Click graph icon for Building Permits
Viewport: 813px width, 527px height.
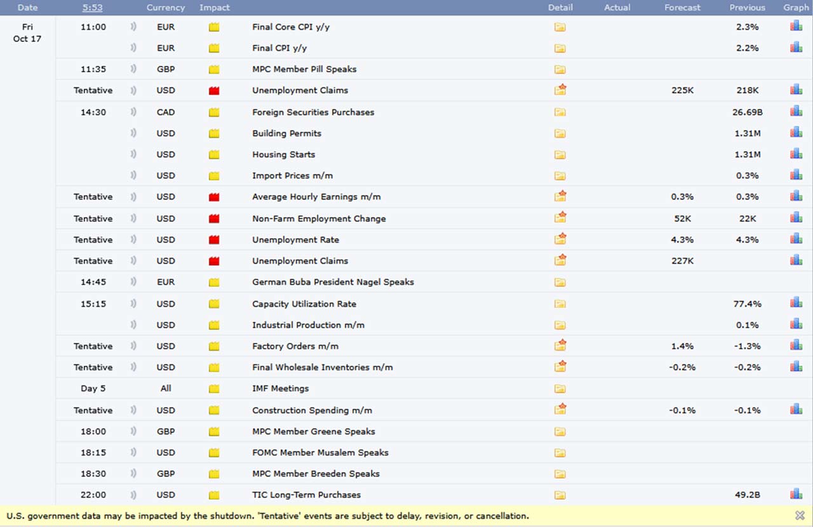796,133
